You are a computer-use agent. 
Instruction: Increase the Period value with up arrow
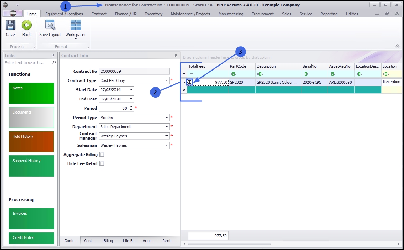[131, 107]
